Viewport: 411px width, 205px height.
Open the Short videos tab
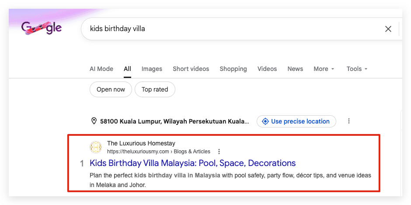[x=191, y=69]
